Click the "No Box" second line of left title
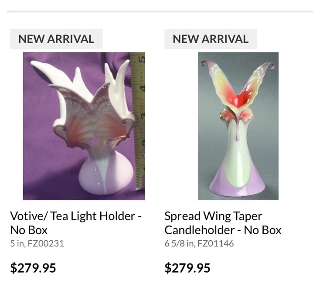The width and height of the screenshot is (313, 294). tap(29, 230)
